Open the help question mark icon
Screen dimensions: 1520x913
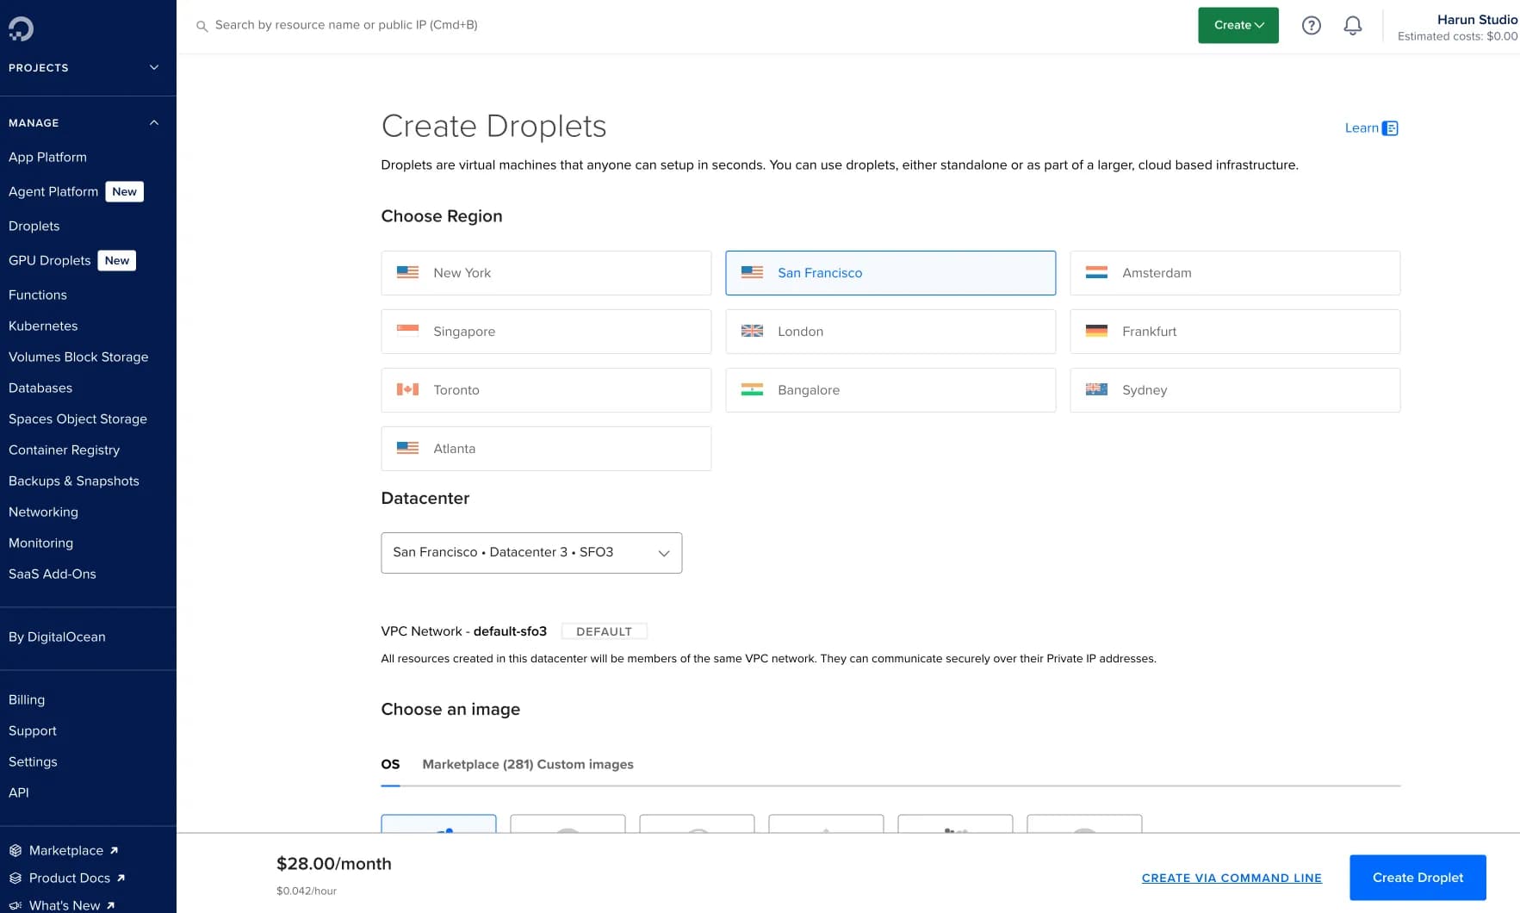coord(1311,26)
